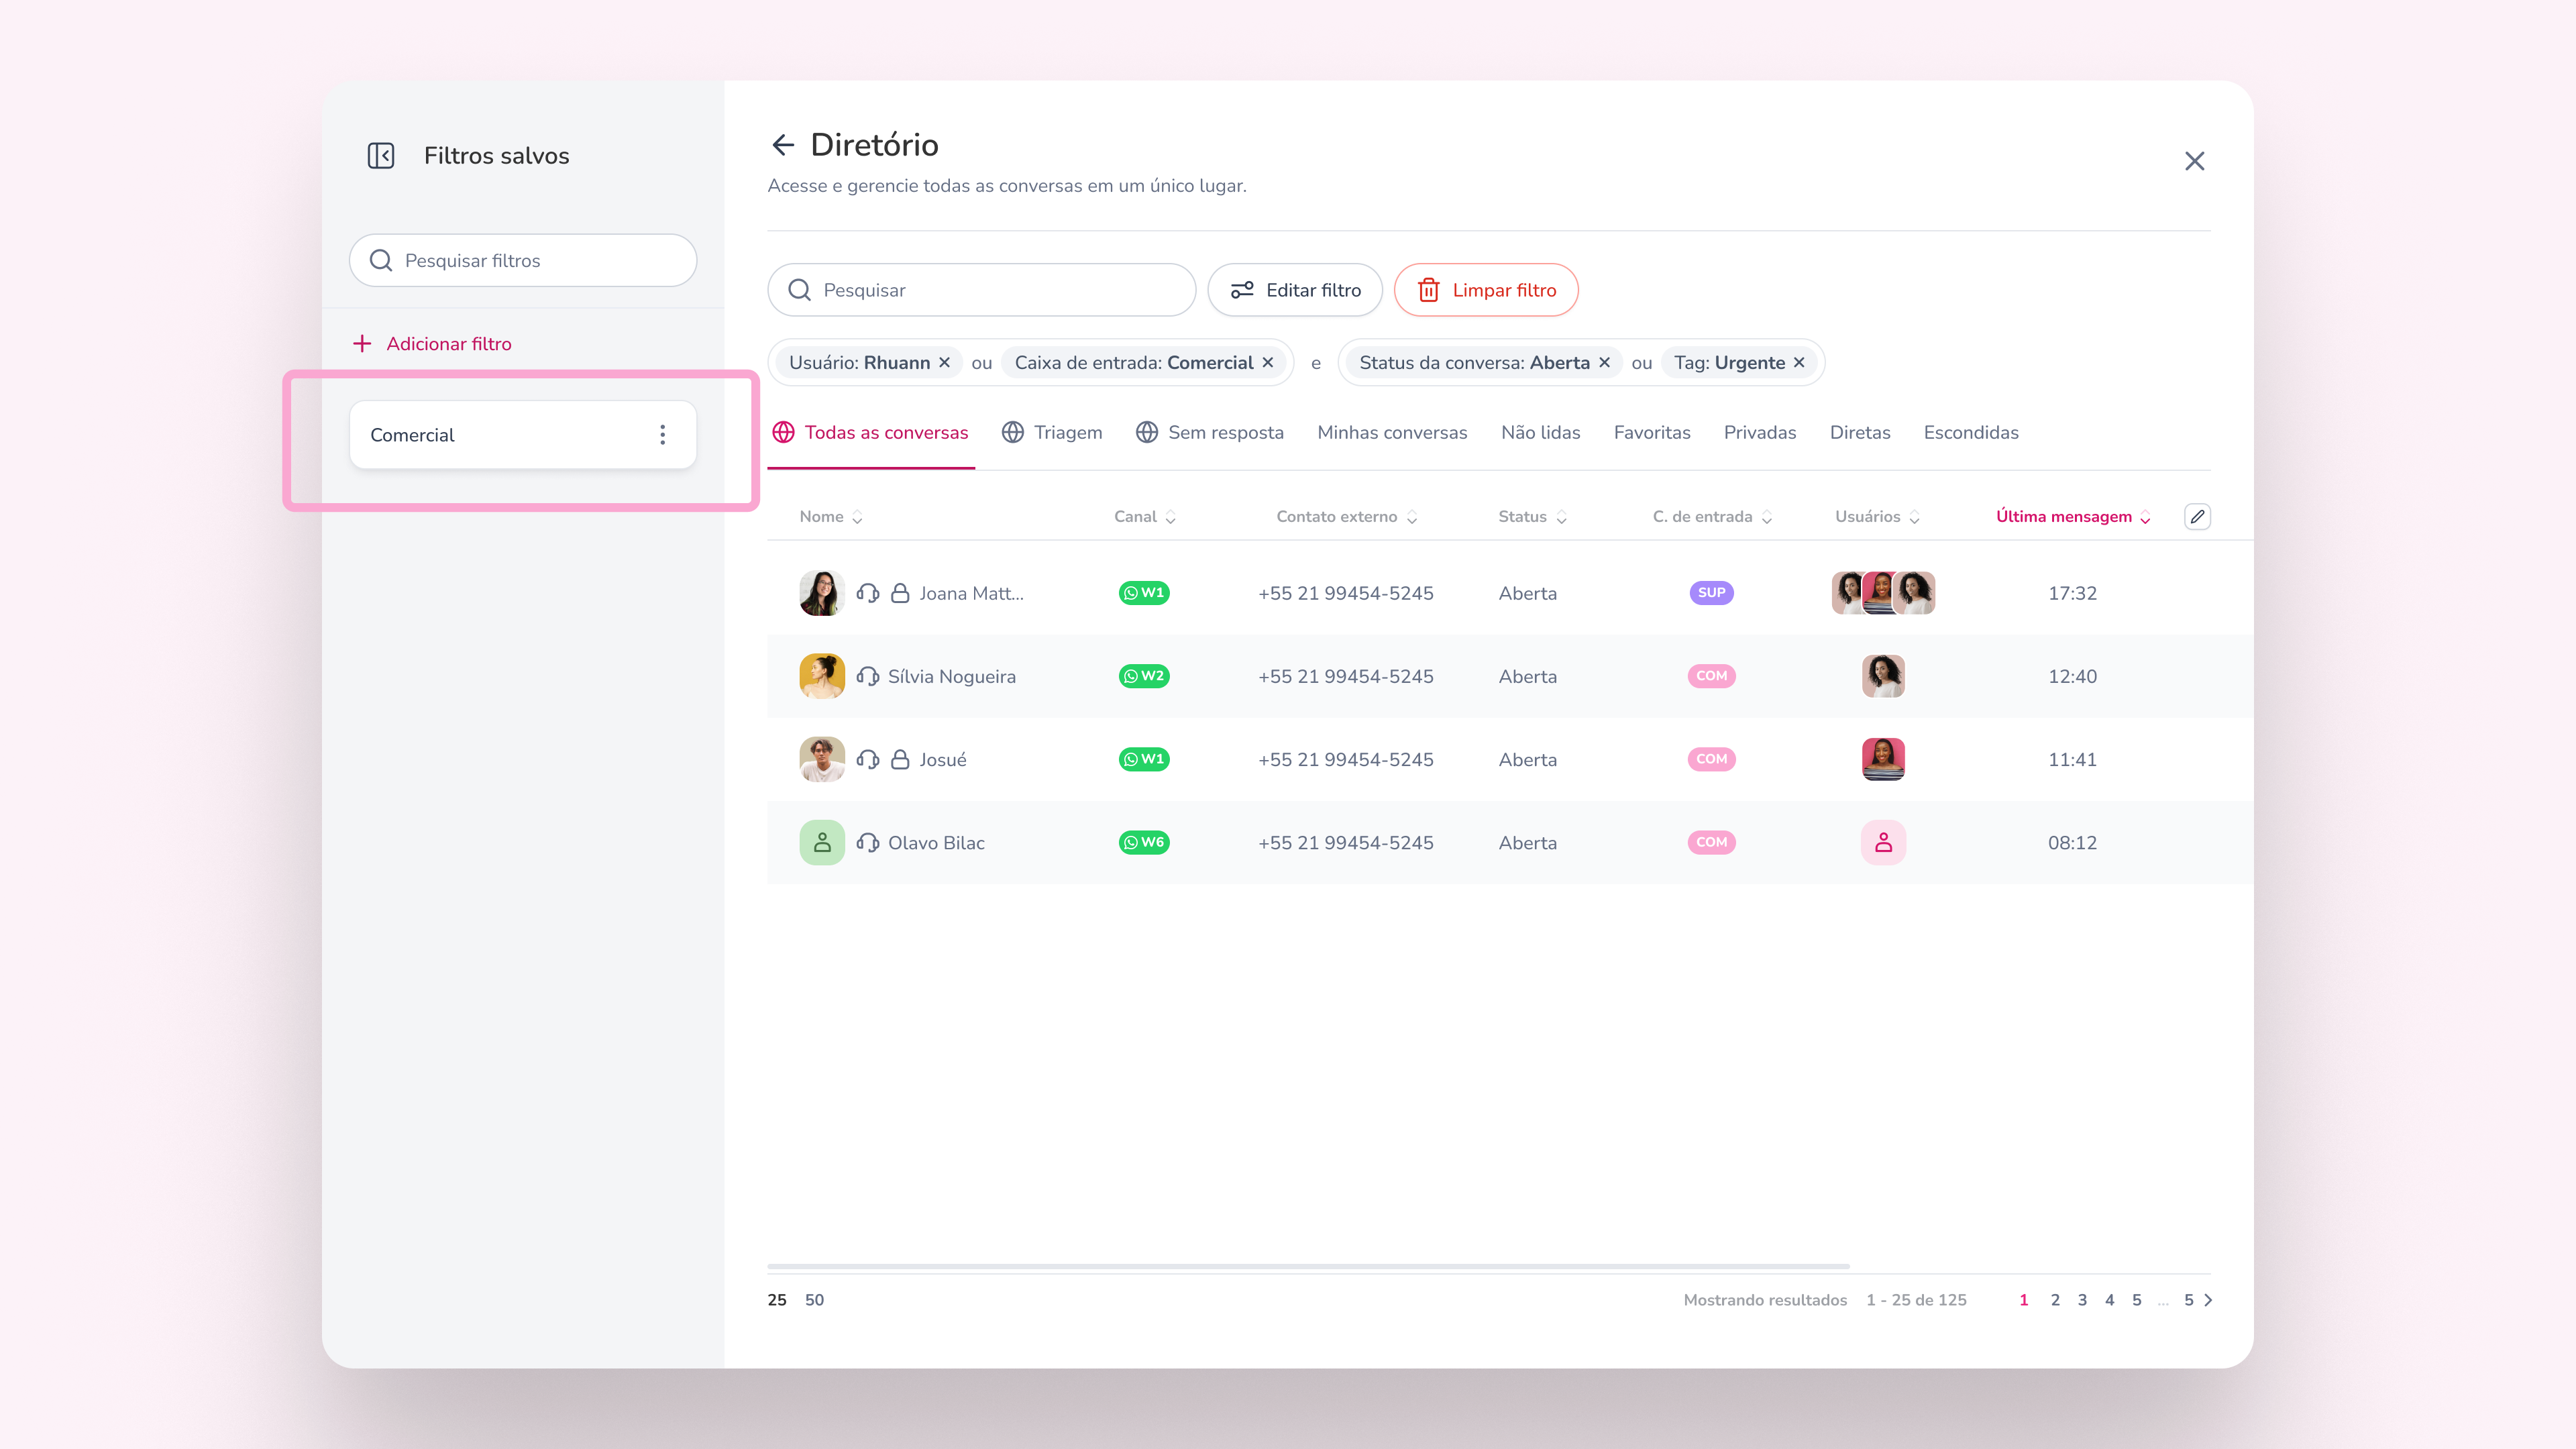Click the headset icon in Joana's row
Screen dimensions: 2576x1449
pyautogui.click(x=868, y=593)
